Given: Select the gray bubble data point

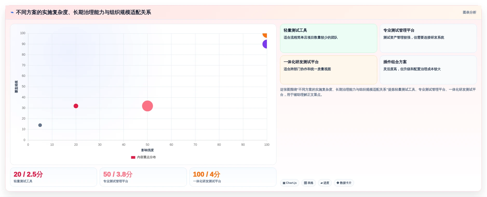Looking at the screenshot, I should click(x=40, y=125).
